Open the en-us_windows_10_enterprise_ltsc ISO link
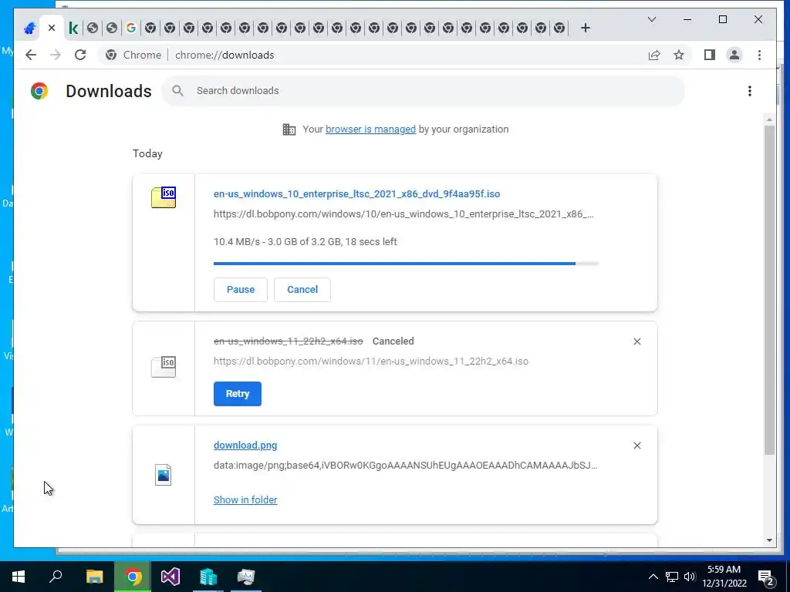 click(356, 193)
